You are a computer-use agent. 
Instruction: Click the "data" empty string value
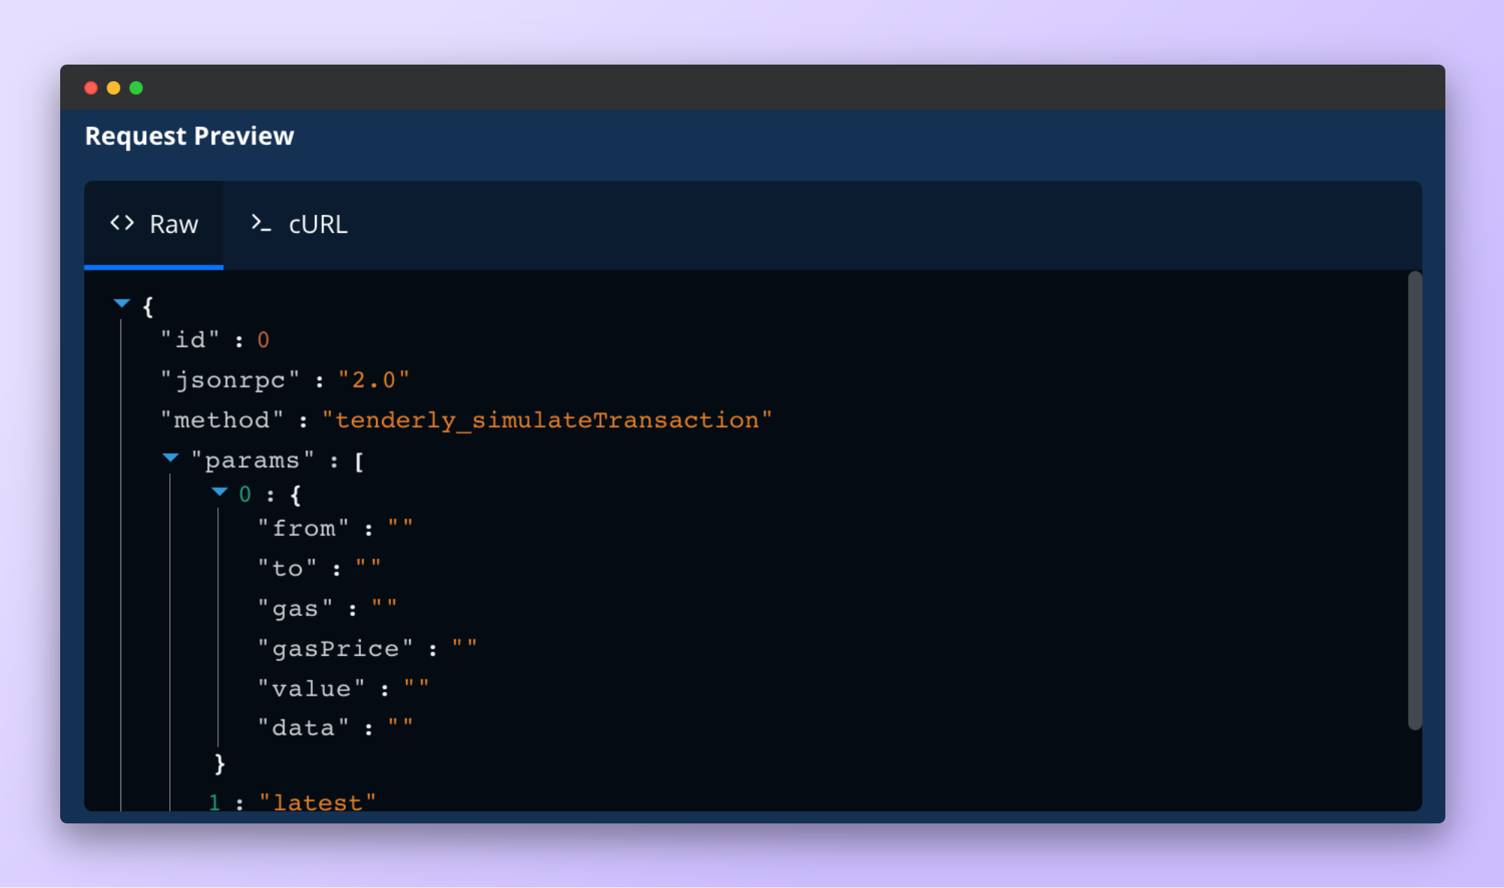(x=400, y=727)
